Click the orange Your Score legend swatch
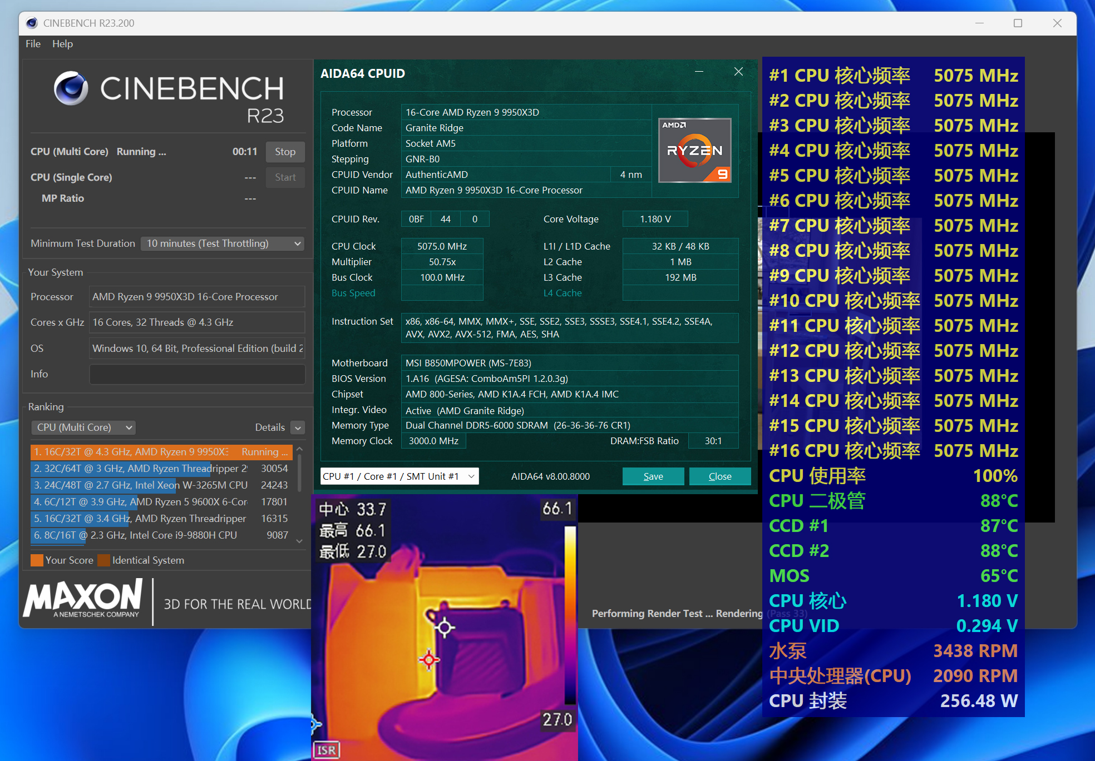Screen dimensions: 1095x761 tap(37, 560)
